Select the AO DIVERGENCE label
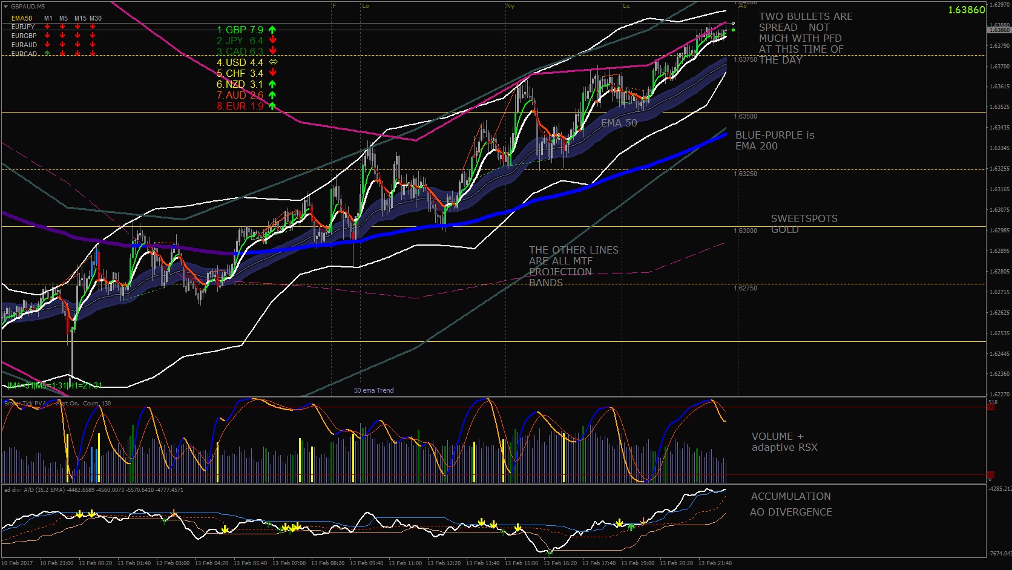This screenshot has width=1012, height=570. [x=791, y=512]
